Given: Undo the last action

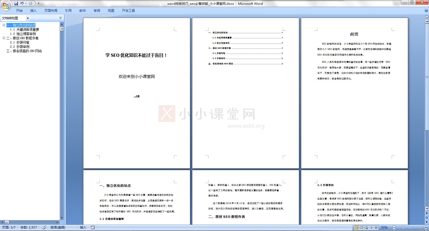Looking at the screenshot, I should tap(22, 3).
